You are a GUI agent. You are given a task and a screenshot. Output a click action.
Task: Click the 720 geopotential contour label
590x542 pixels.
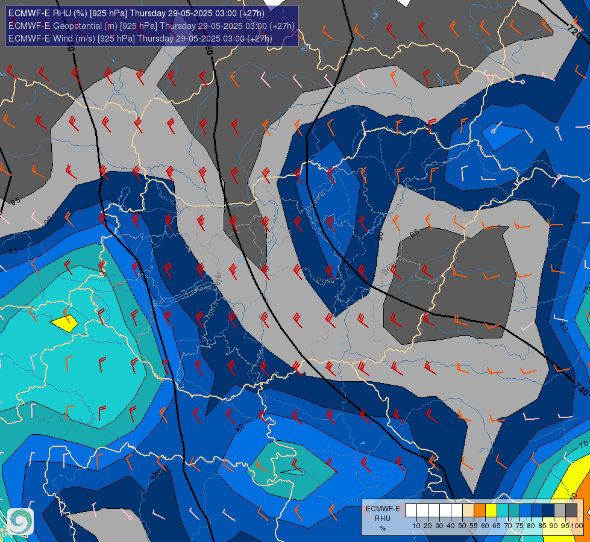574,31
